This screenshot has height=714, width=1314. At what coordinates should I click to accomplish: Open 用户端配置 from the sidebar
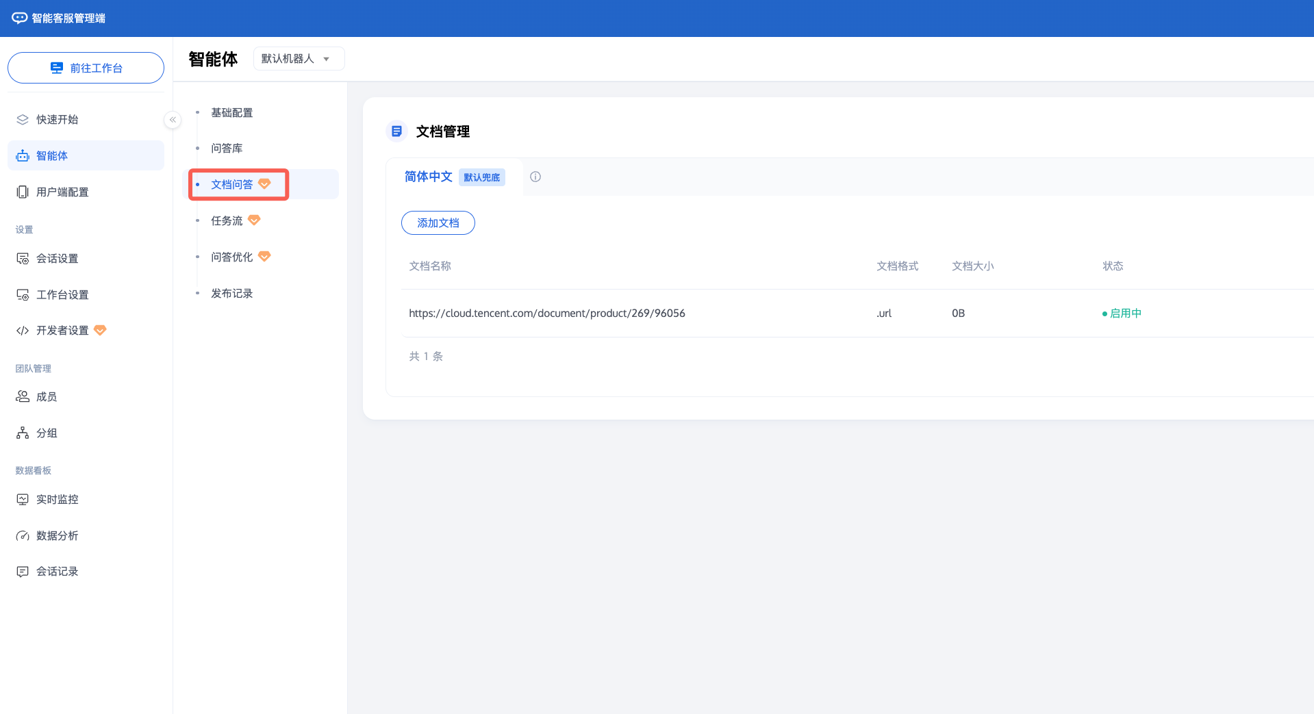[x=62, y=192]
